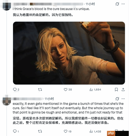This screenshot has height=136, width=129.
Task: Click the orange php watermark logo
Action: pyautogui.click(x=111, y=133)
